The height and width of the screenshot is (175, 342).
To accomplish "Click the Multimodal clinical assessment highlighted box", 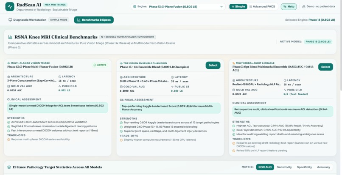I will (x=283, y=111).
